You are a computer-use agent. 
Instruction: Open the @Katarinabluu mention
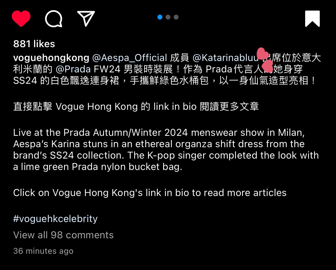[x=225, y=58]
